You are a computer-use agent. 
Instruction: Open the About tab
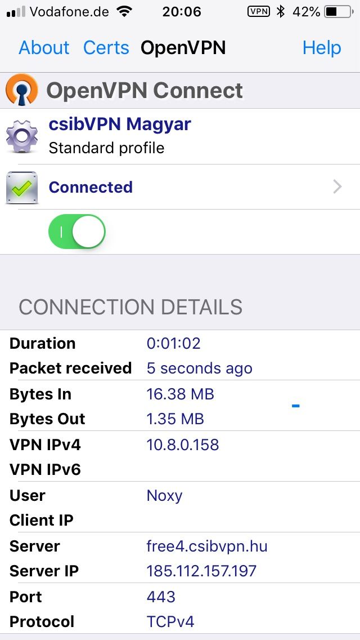[44, 48]
